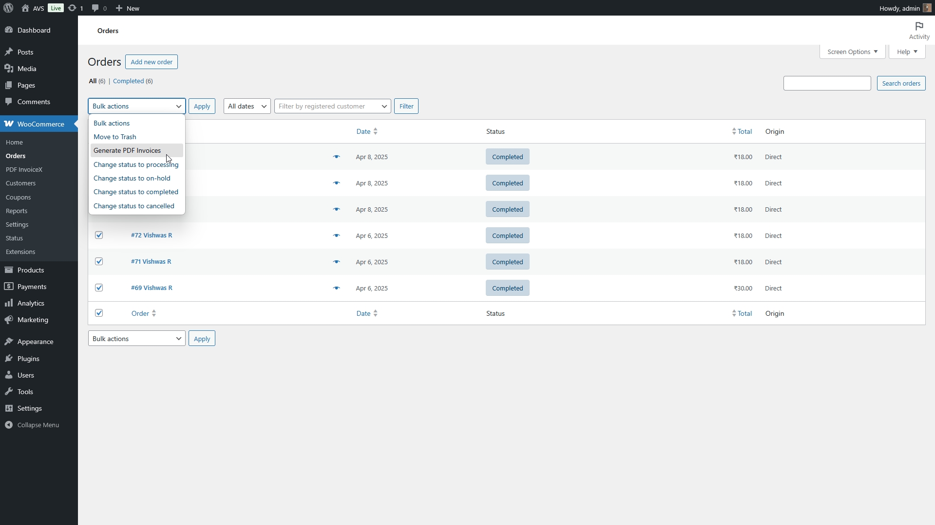The image size is (935, 525).
Task: Click the top Apply button
Action: pyautogui.click(x=202, y=106)
